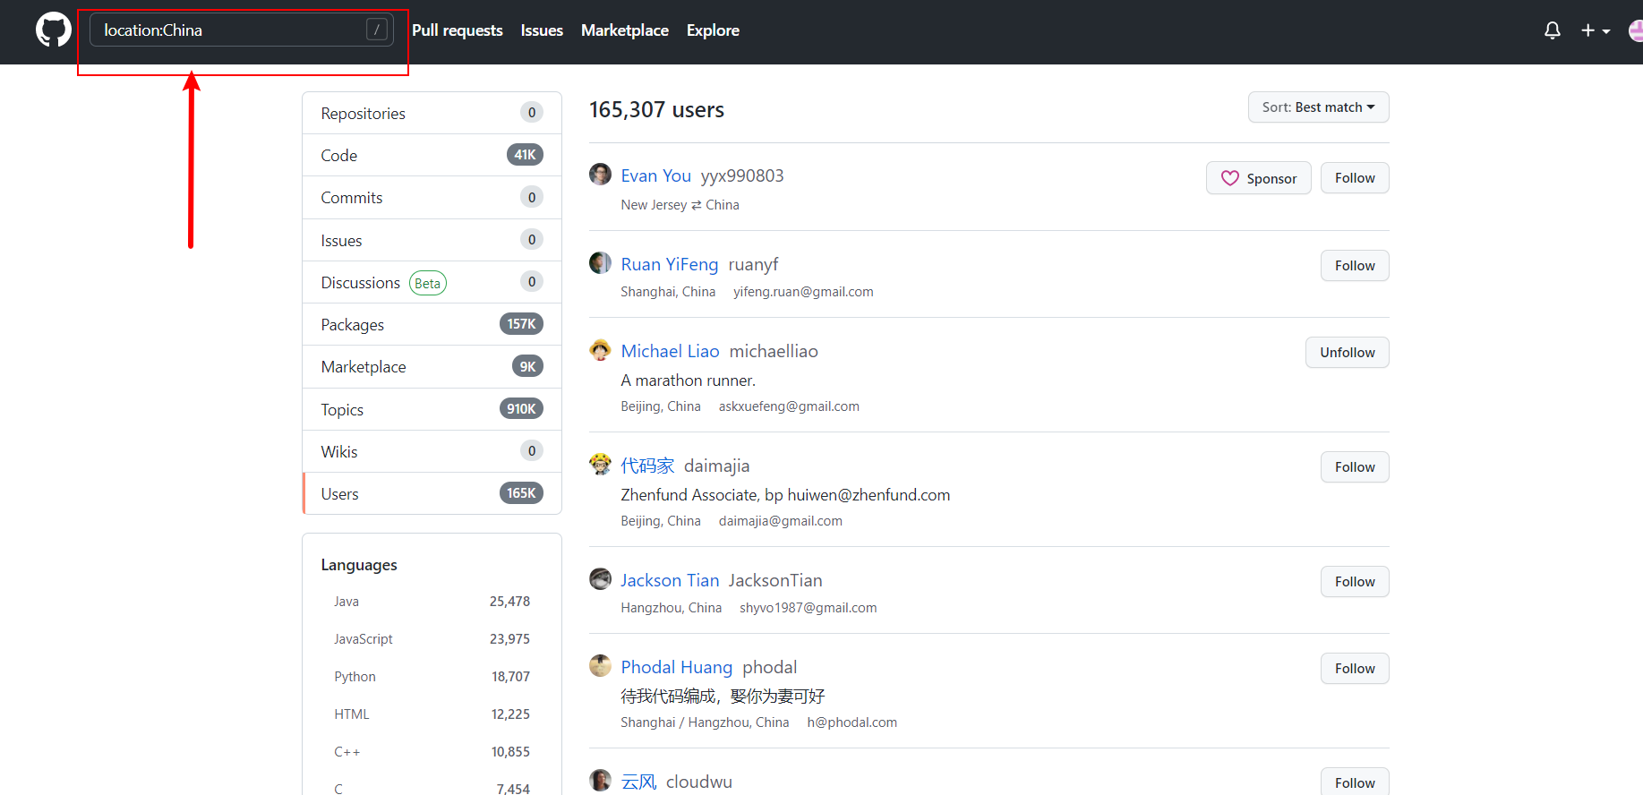Open the Sort: Best match dropdown
Image resolution: width=1643 pixels, height=795 pixels.
click(x=1318, y=107)
